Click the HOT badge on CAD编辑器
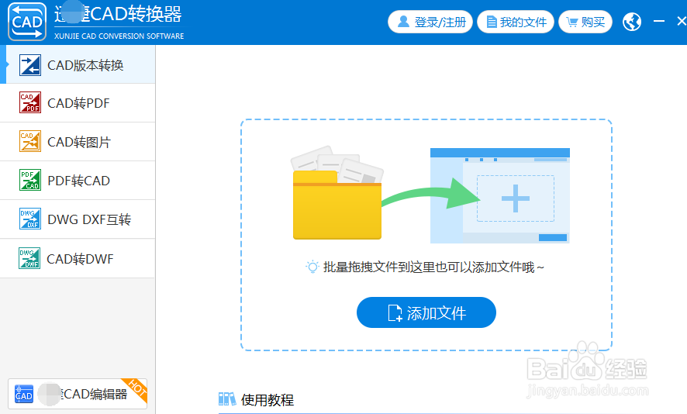 pos(136,388)
